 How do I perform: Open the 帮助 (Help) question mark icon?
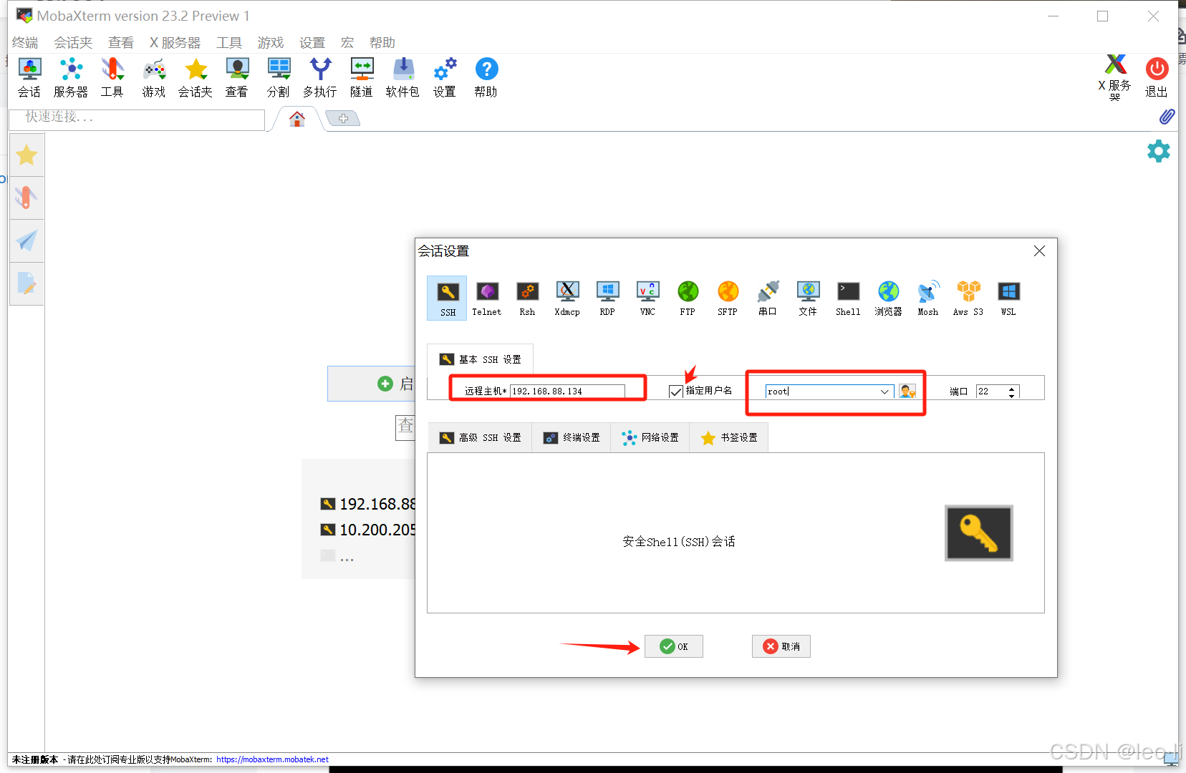[x=486, y=77]
